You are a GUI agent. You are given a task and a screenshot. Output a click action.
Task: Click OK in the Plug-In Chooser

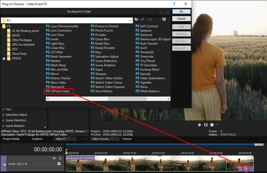(x=181, y=12)
